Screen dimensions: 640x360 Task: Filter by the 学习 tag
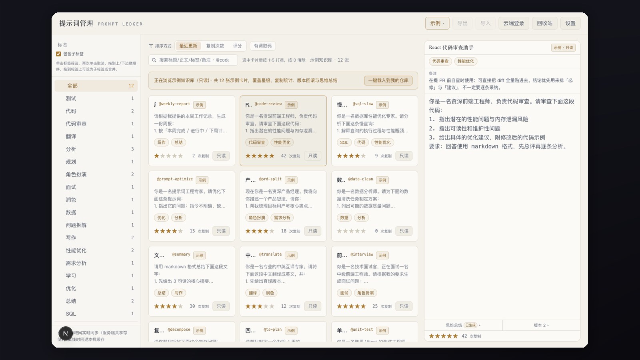click(96, 276)
